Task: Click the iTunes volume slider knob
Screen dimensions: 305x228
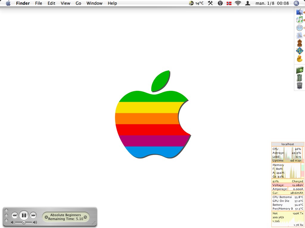Action: click(x=24, y=223)
